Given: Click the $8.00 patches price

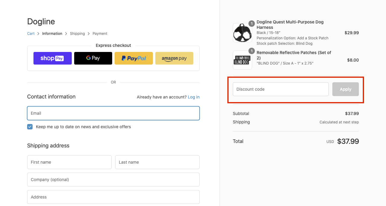Looking at the screenshot, I should [x=353, y=60].
